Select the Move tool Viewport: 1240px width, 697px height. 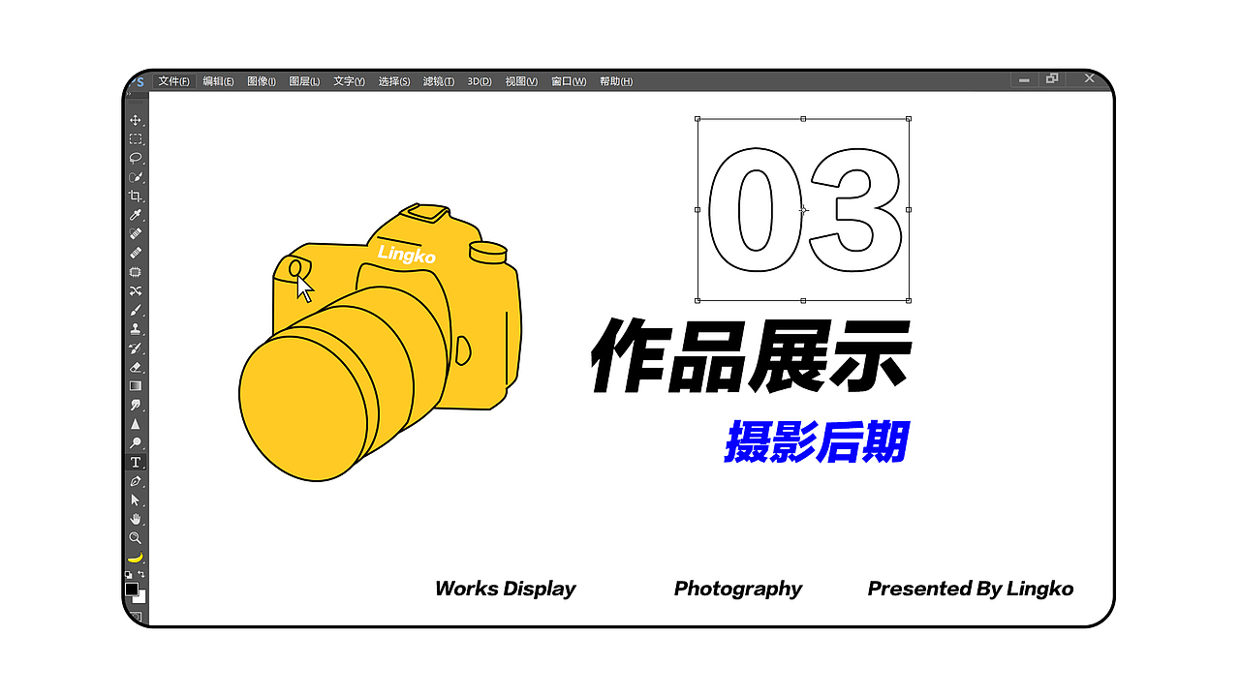pos(136,119)
